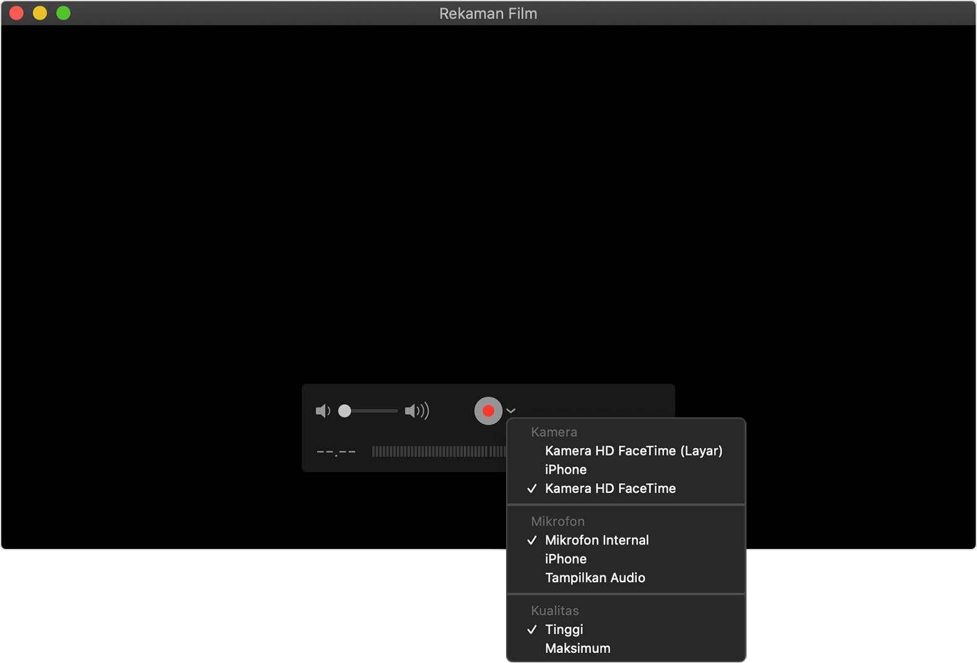This screenshot has width=977, height=663.
Task: Click the loud volume speaker icon
Action: [x=416, y=411]
